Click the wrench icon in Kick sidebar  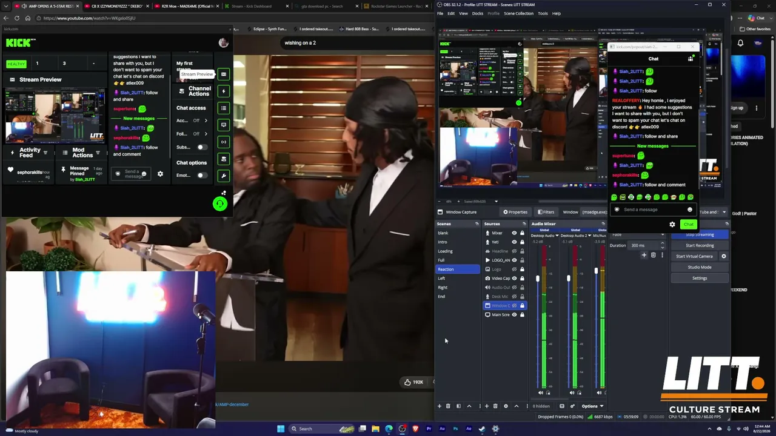click(224, 176)
